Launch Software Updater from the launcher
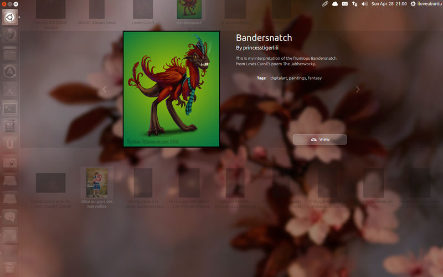This screenshot has width=443, height=277. pyautogui.click(x=9, y=71)
